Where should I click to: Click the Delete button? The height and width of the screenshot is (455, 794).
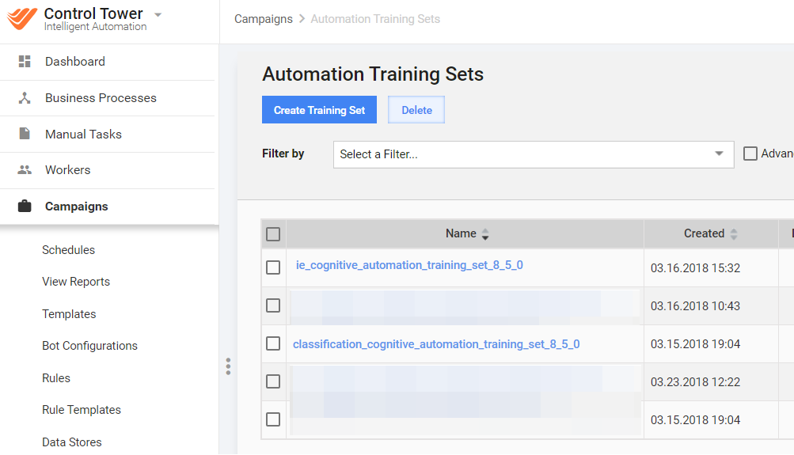pos(416,110)
